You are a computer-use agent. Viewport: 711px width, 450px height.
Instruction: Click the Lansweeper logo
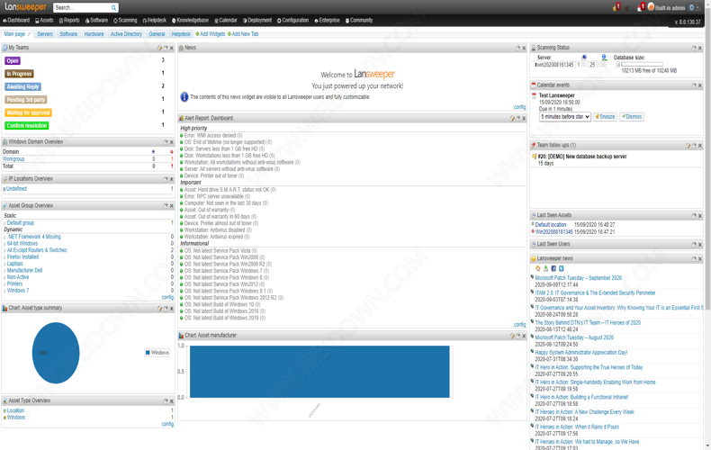coord(25,7)
